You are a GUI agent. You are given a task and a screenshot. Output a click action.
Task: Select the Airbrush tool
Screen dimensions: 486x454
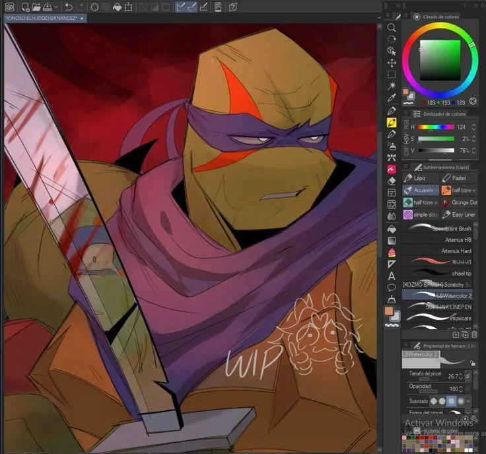(392, 145)
